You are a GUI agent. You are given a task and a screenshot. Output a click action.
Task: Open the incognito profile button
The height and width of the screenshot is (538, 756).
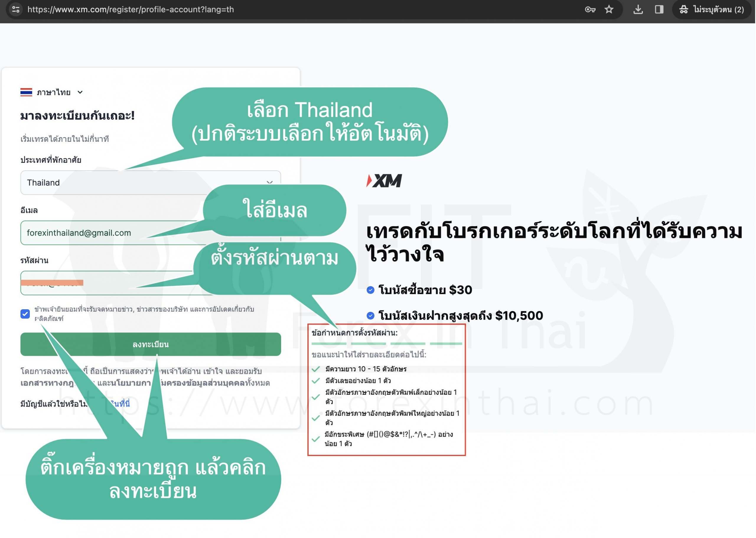point(711,9)
